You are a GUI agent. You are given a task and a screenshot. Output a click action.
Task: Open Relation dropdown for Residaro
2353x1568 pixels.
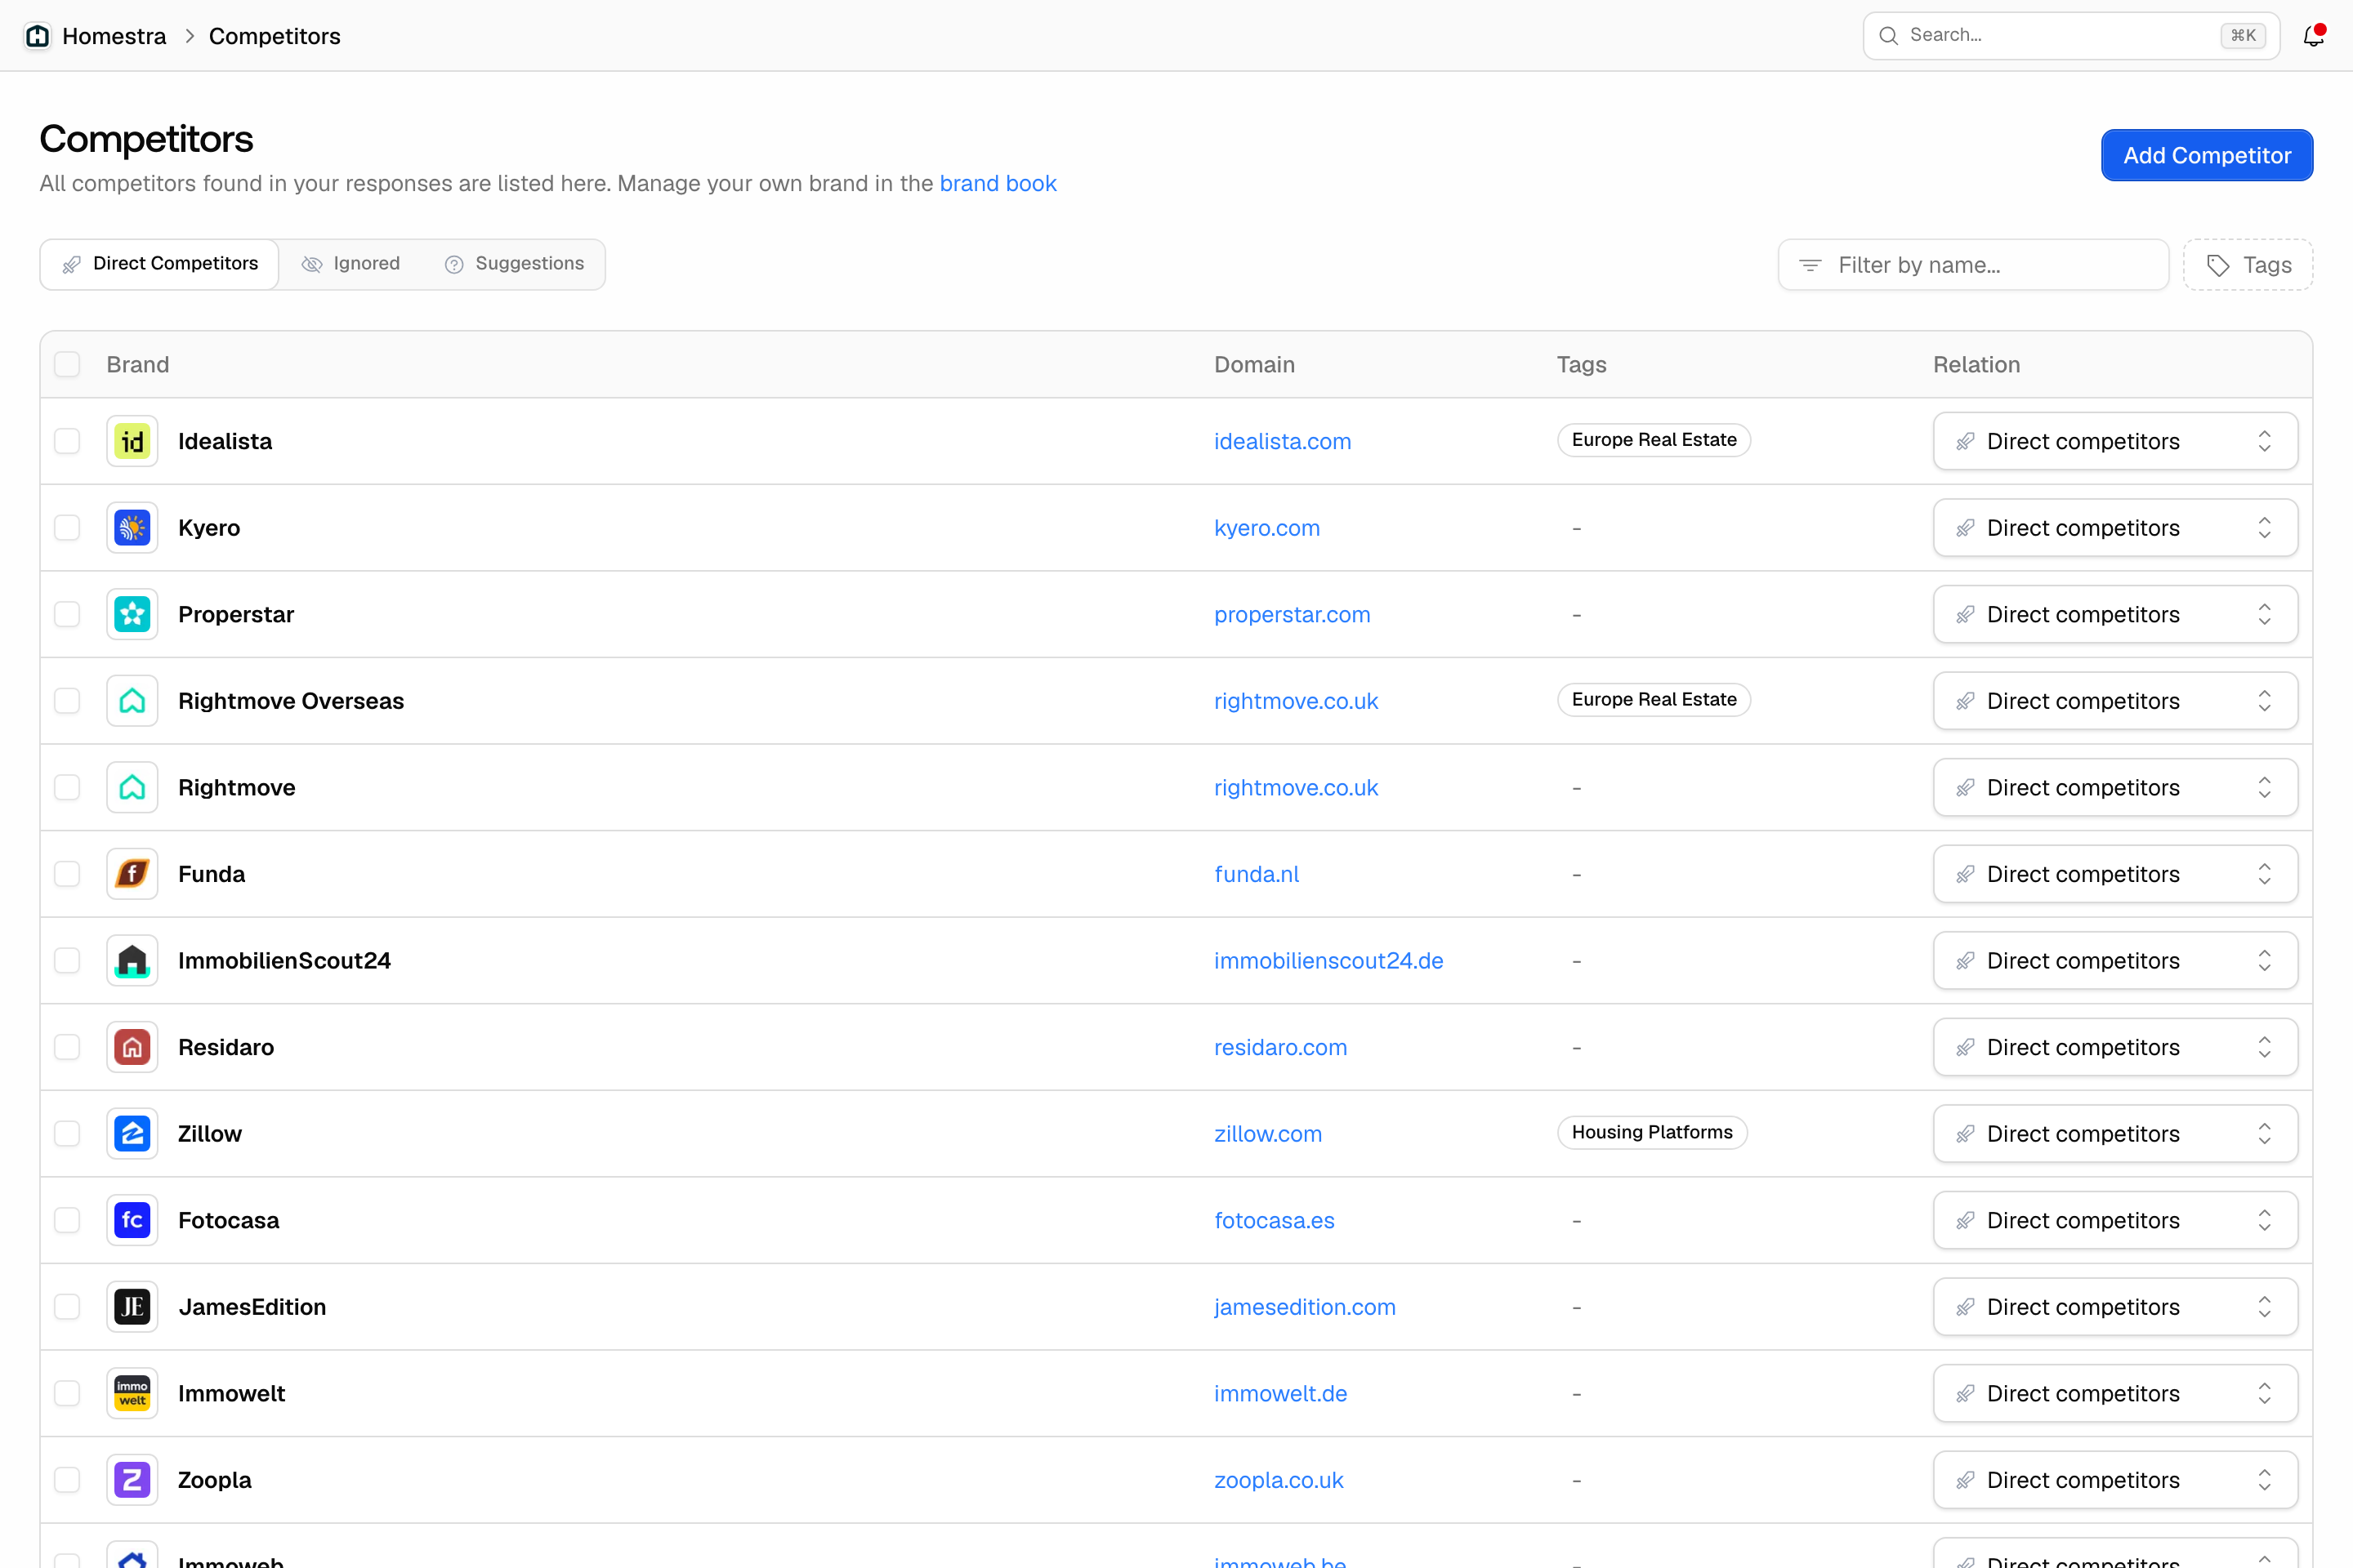tap(2115, 1047)
